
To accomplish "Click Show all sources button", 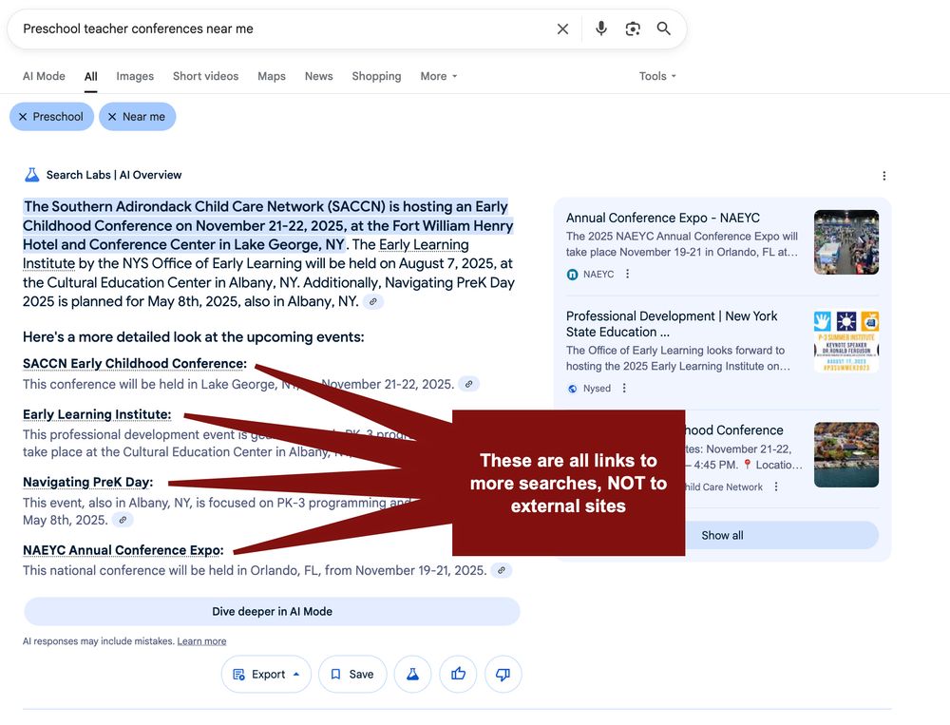I will click(x=722, y=535).
